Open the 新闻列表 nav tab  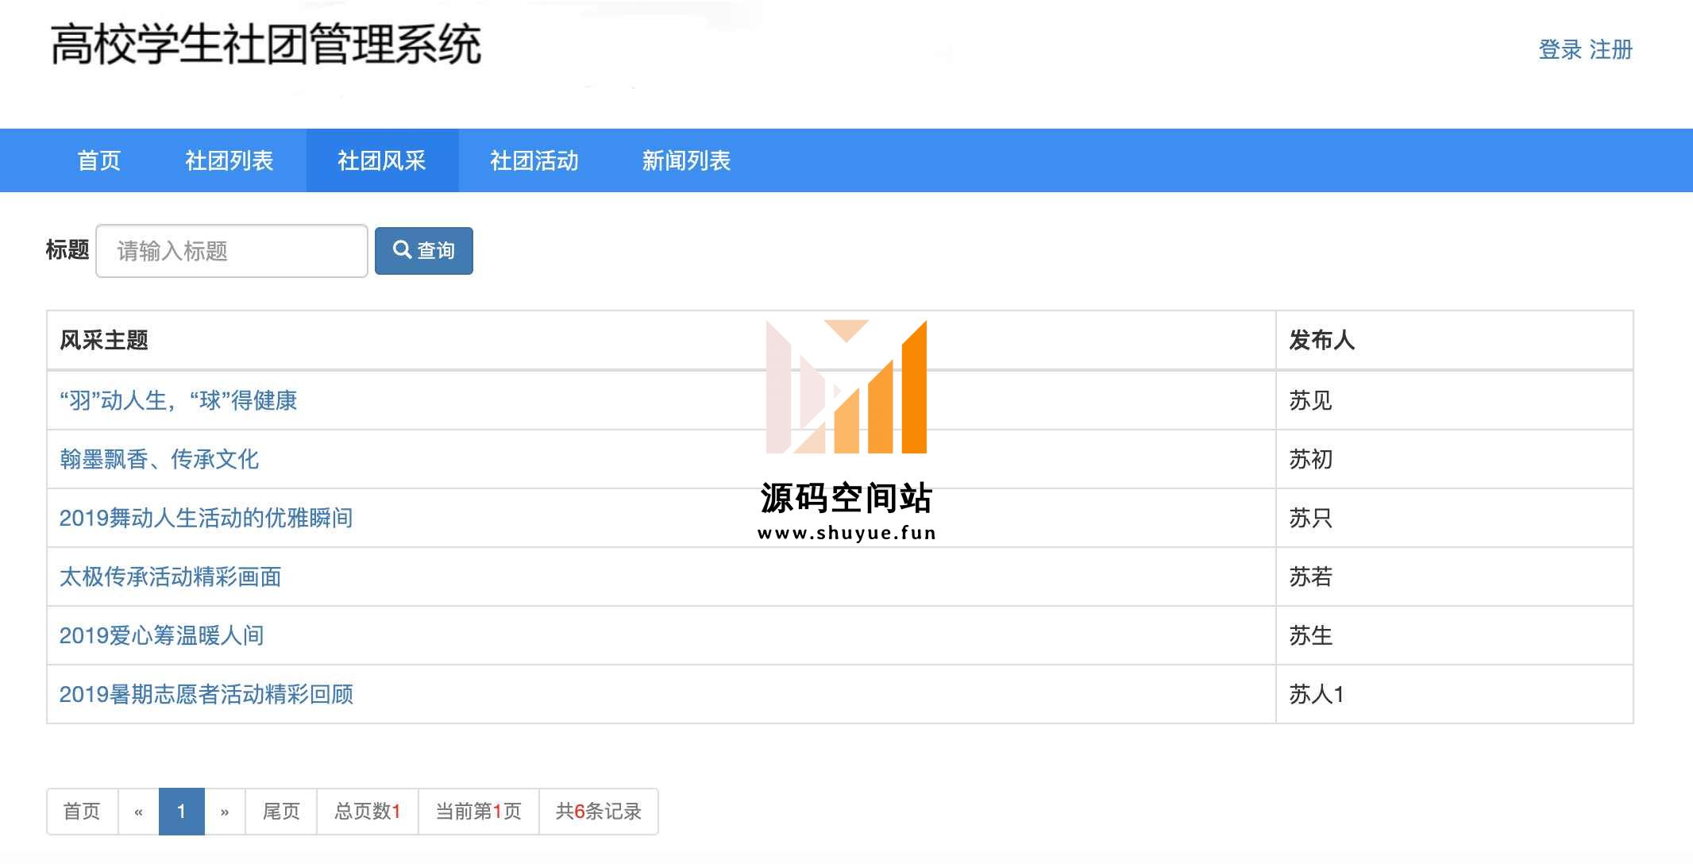[x=687, y=160]
